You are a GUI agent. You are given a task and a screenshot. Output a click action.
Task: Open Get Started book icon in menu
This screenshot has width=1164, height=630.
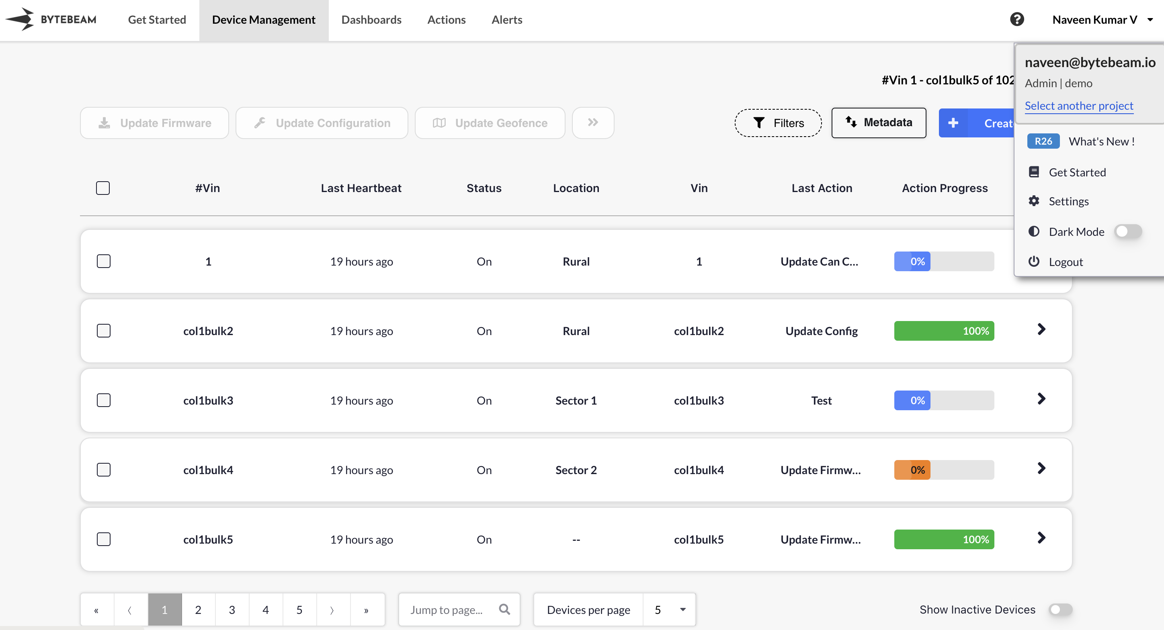pos(1034,172)
